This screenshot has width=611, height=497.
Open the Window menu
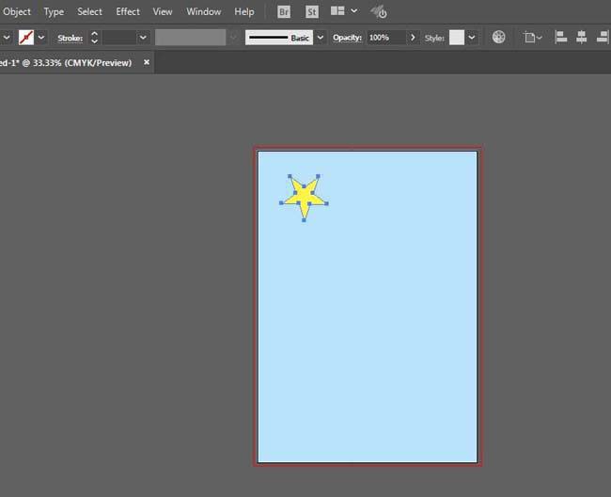[x=203, y=11]
